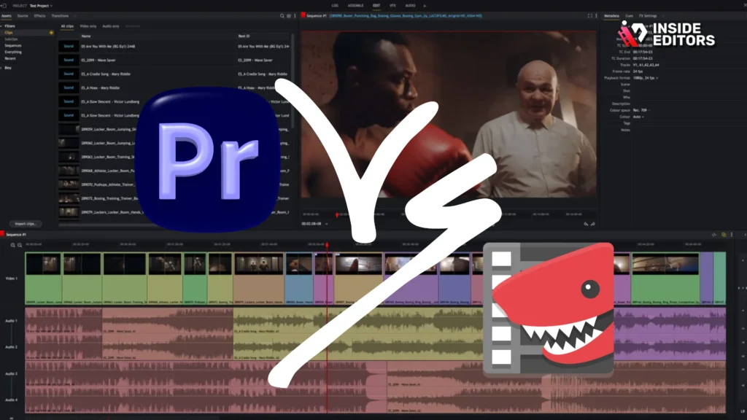Open the sequence viewer three-dot menu
The image size is (747, 420).
(x=596, y=16)
